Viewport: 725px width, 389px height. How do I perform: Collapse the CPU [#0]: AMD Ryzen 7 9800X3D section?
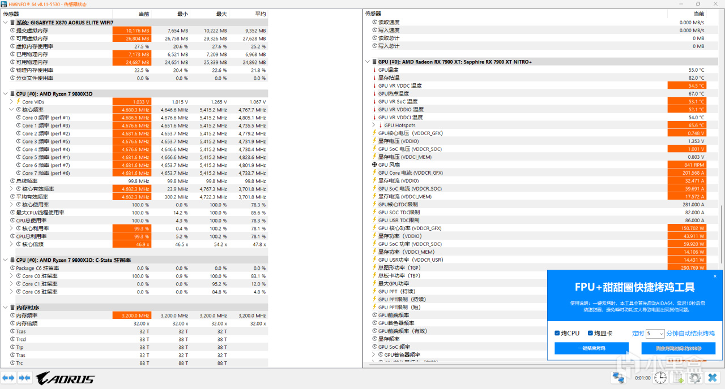pyautogui.click(x=5, y=94)
